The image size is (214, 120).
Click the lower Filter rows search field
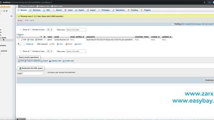coord(76,51)
